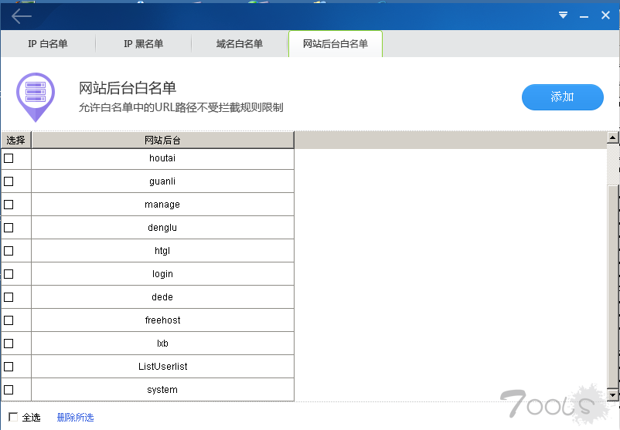
Task: Select the htgl row checkbox
Action: click(x=9, y=251)
